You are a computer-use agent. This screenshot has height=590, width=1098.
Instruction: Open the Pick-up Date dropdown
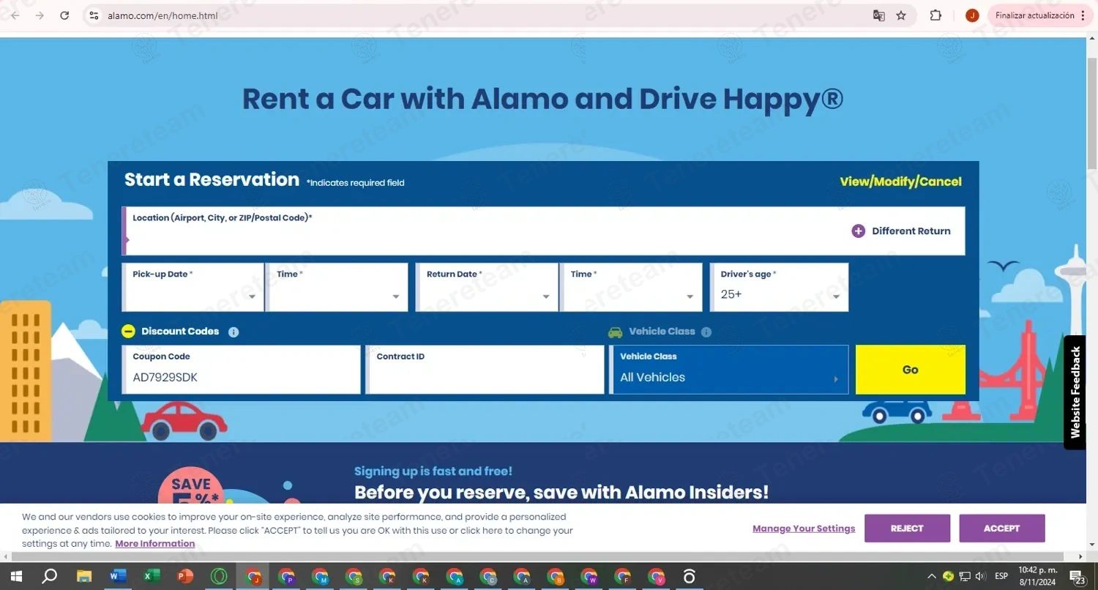[193, 287]
